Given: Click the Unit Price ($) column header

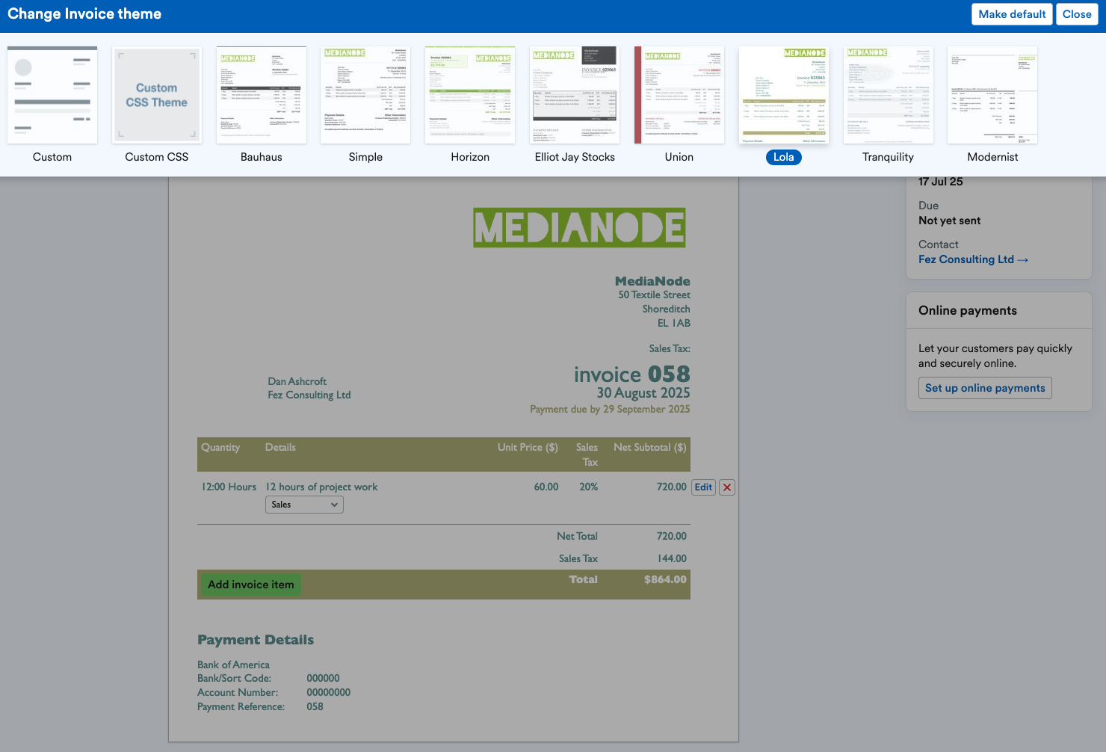Looking at the screenshot, I should coord(528,447).
